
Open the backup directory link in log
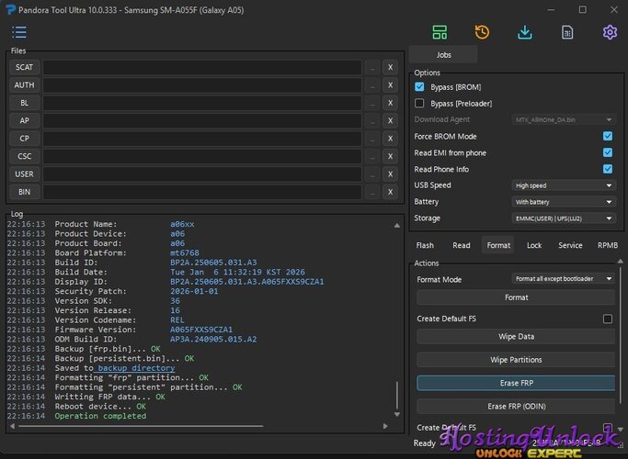[x=136, y=368]
